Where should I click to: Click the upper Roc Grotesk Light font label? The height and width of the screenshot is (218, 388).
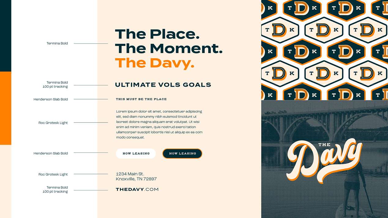point(53,123)
